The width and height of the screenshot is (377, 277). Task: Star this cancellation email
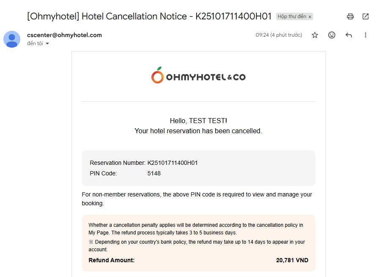tap(315, 35)
